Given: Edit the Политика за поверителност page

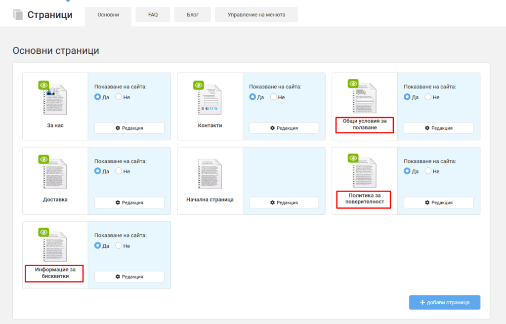Looking at the screenshot, I should pyautogui.click(x=439, y=202).
